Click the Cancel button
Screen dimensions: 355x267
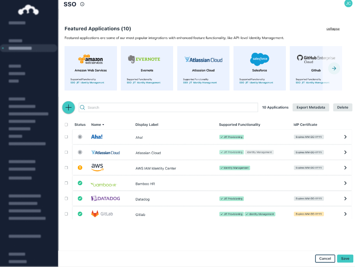point(325,258)
